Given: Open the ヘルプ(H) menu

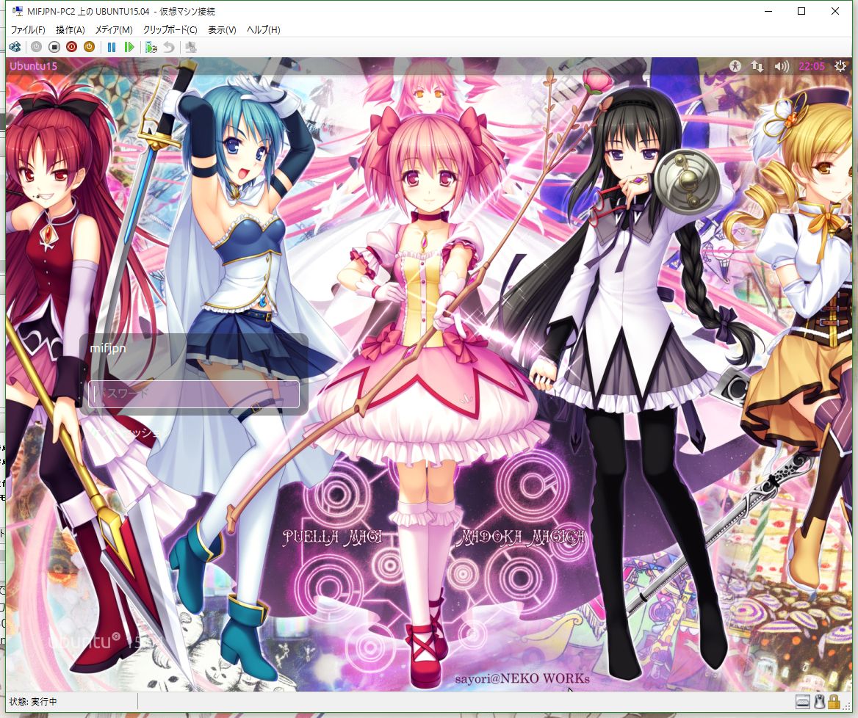Looking at the screenshot, I should 263,29.
